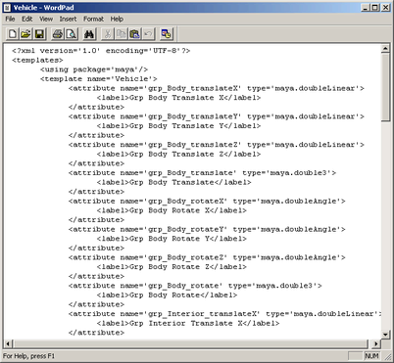Screen dimensions: 394x363
Task: Click the horizontal scrollbar left arrow
Action: (9, 343)
